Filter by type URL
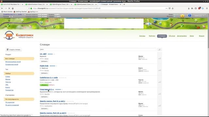This screenshot has height=117, width=209. coord(7,84)
